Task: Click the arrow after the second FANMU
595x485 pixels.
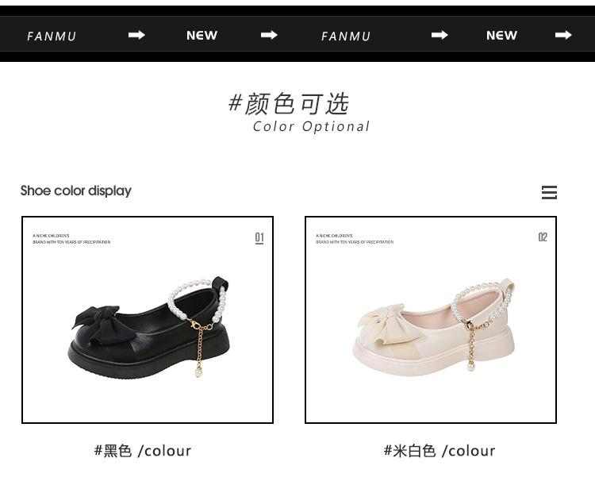Action: pyautogui.click(x=440, y=35)
